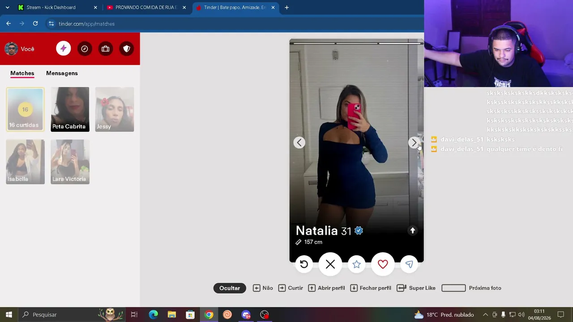The image size is (573, 322).
Task: Click the Curtir shortcut hint
Action: [291, 288]
